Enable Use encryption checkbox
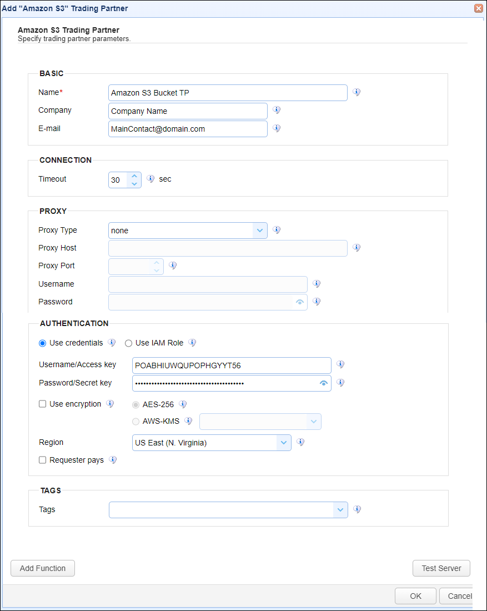 click(42, 404)
